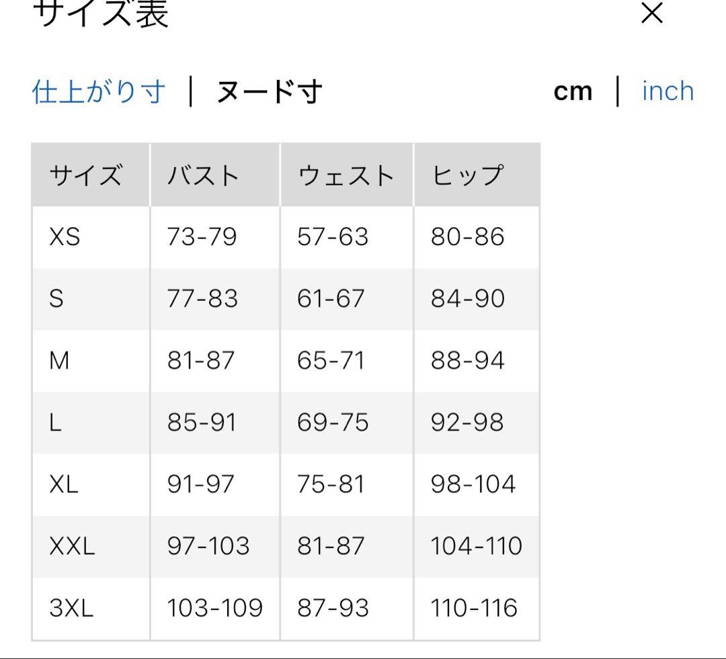726x659 pixels.
Task: Click the ウェスト column header
Action: 346,175
